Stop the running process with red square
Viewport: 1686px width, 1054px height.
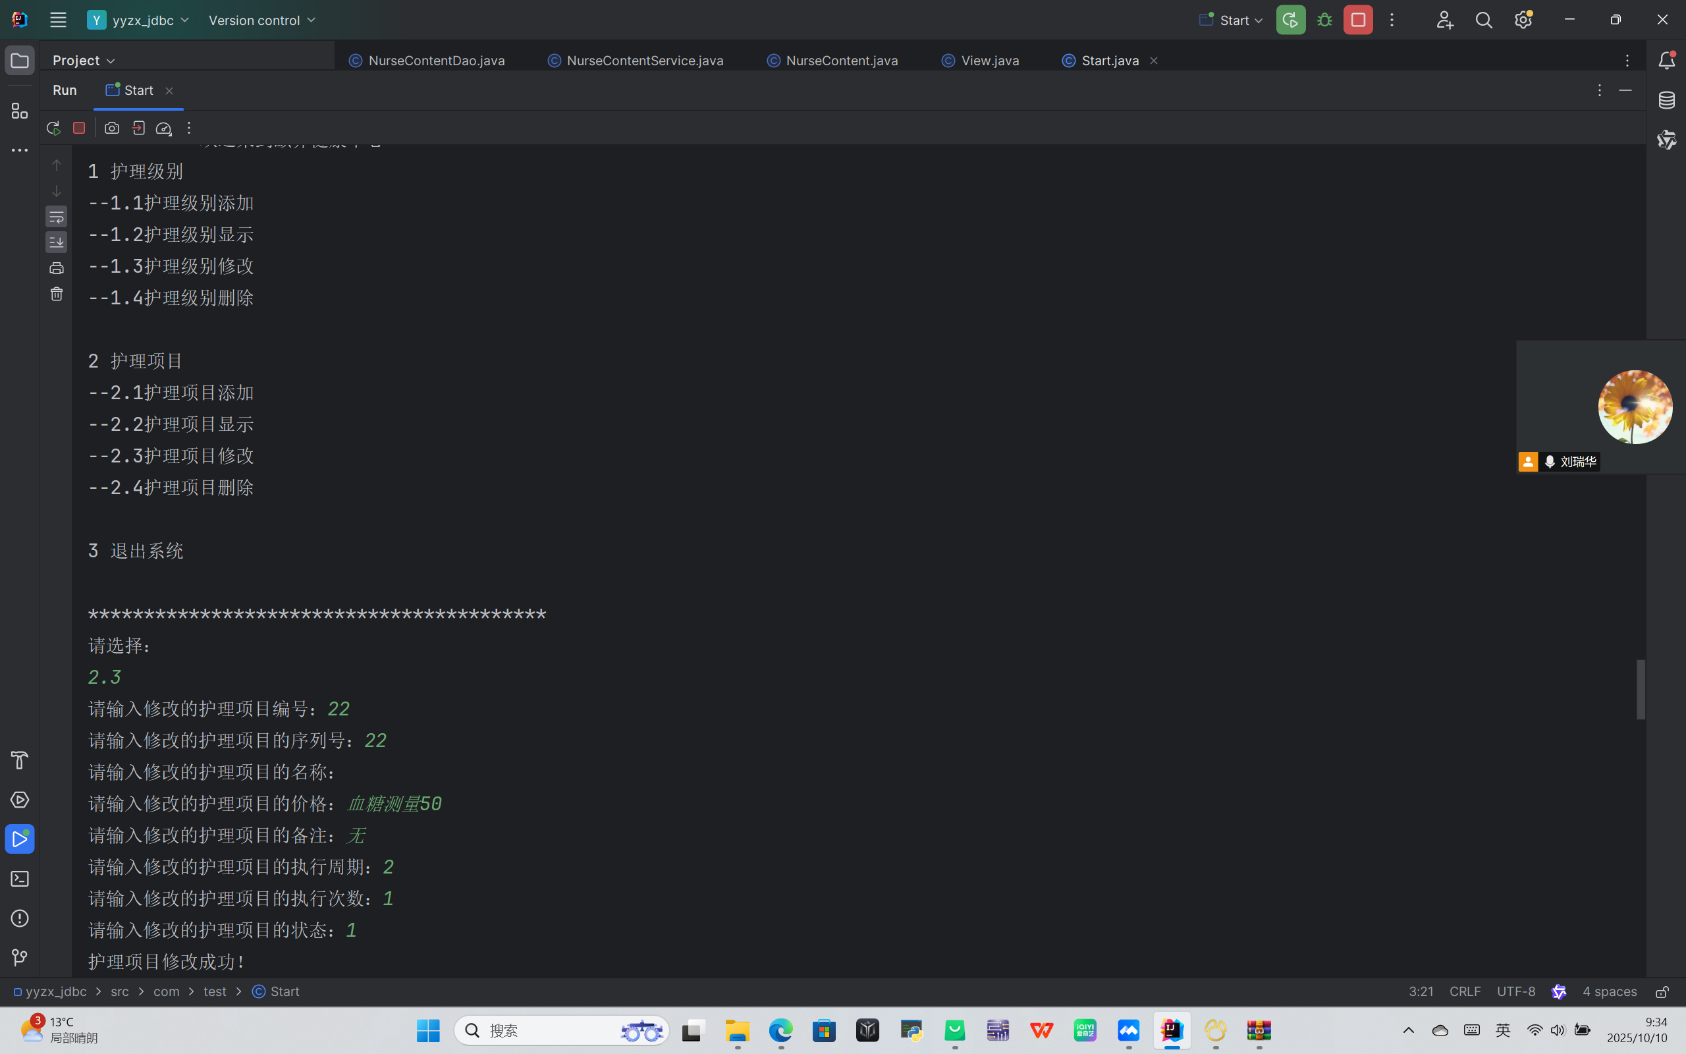tap(79, 128)
